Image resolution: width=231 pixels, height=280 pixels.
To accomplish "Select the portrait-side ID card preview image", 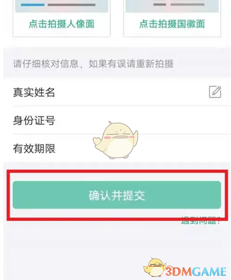I will [x=61, y=6].
